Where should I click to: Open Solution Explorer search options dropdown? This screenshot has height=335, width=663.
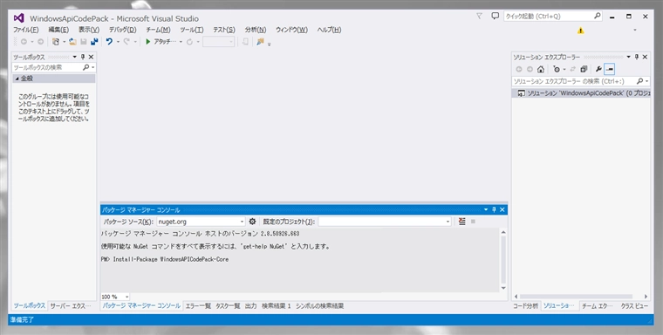pos(647,81)
